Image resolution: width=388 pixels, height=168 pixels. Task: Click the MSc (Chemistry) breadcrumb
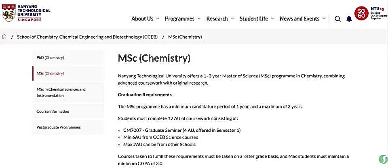[x=185, y=37]
